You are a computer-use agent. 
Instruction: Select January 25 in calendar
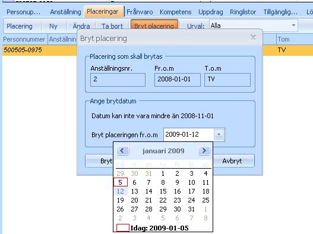pos(206,200)
